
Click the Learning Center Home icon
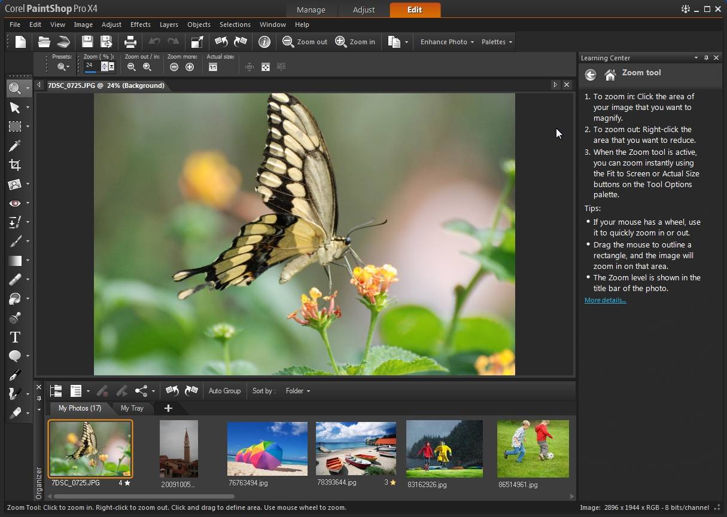pos(610,75)
